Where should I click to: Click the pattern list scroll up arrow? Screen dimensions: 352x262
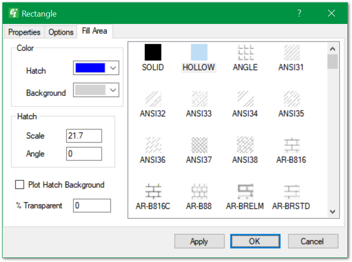coord(332,48)
